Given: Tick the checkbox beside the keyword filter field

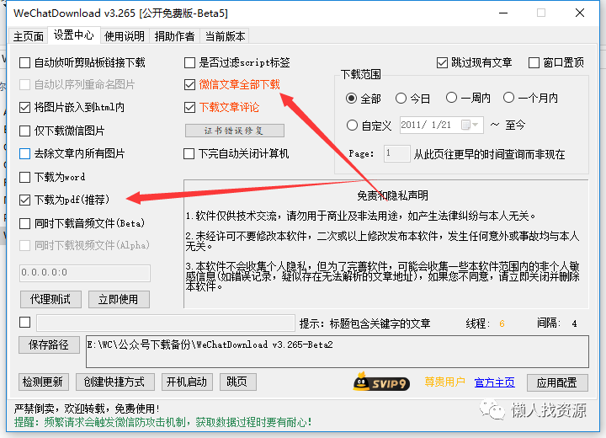Looking at the screenshot, I should pyautogui.click(x=24, y=322).
